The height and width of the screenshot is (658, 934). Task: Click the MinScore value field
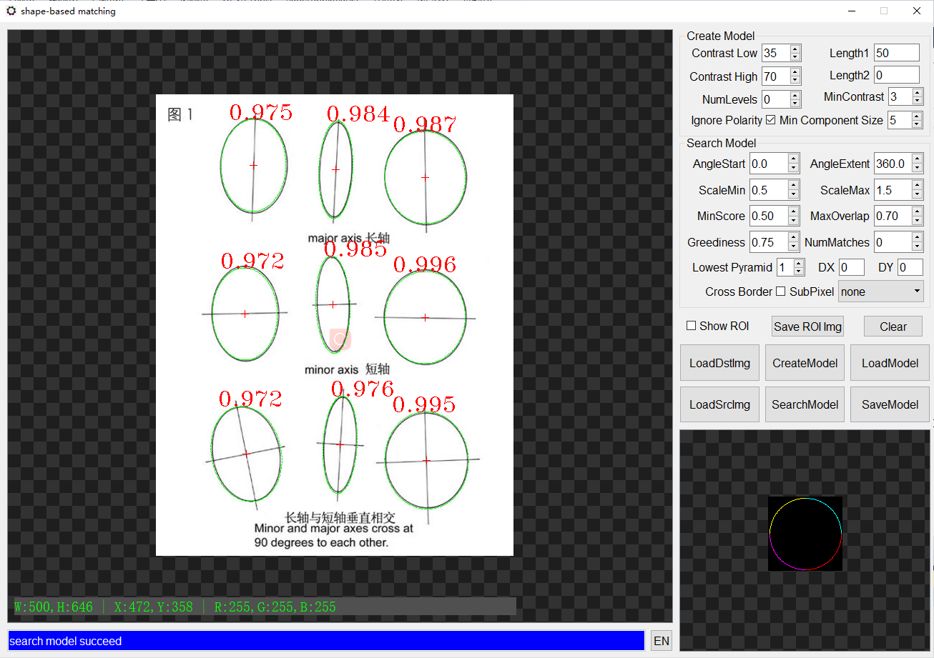769,215
